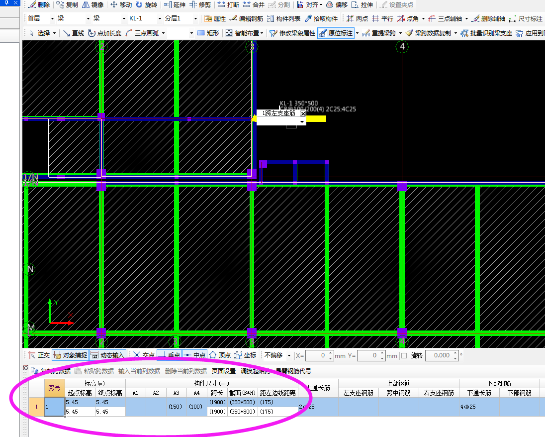Expand Beam Span Data Copy (梁跨数据复制) dropdown
The image size is (545, 437).
(x=455, y=33)
